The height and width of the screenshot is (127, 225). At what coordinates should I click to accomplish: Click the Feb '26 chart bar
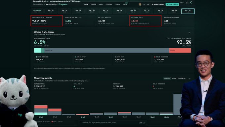(68, 114)
